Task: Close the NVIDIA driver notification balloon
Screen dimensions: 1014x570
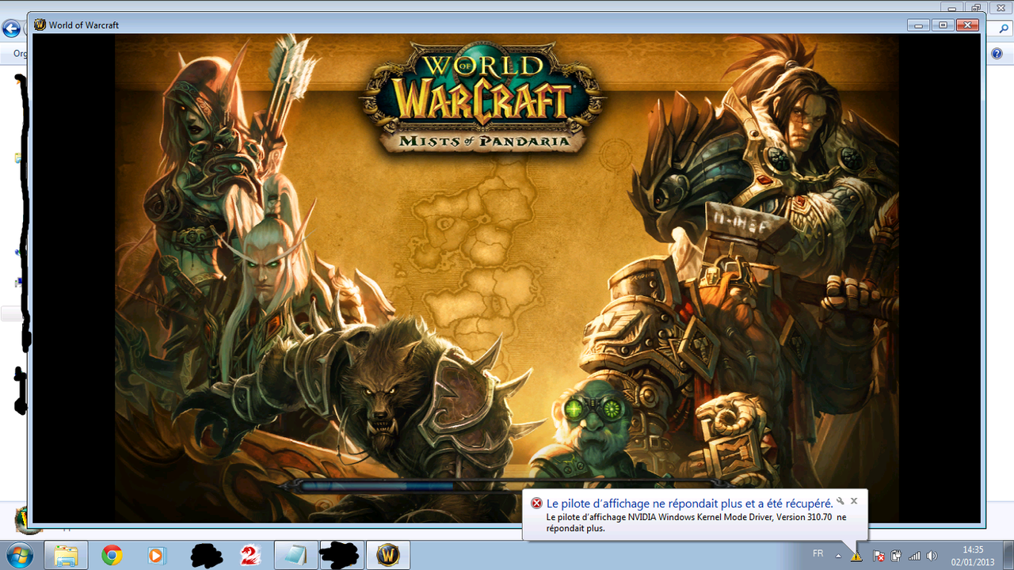Action: [854, 501]
